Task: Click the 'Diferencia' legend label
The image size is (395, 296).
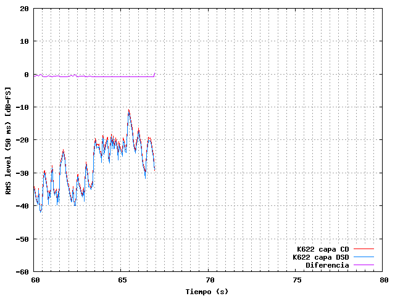Action: [327, 265]
